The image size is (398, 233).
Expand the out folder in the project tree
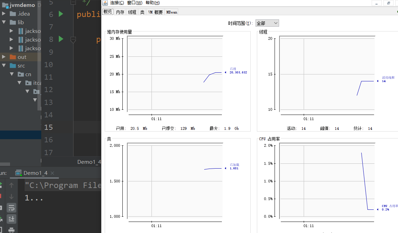point(3,57)
